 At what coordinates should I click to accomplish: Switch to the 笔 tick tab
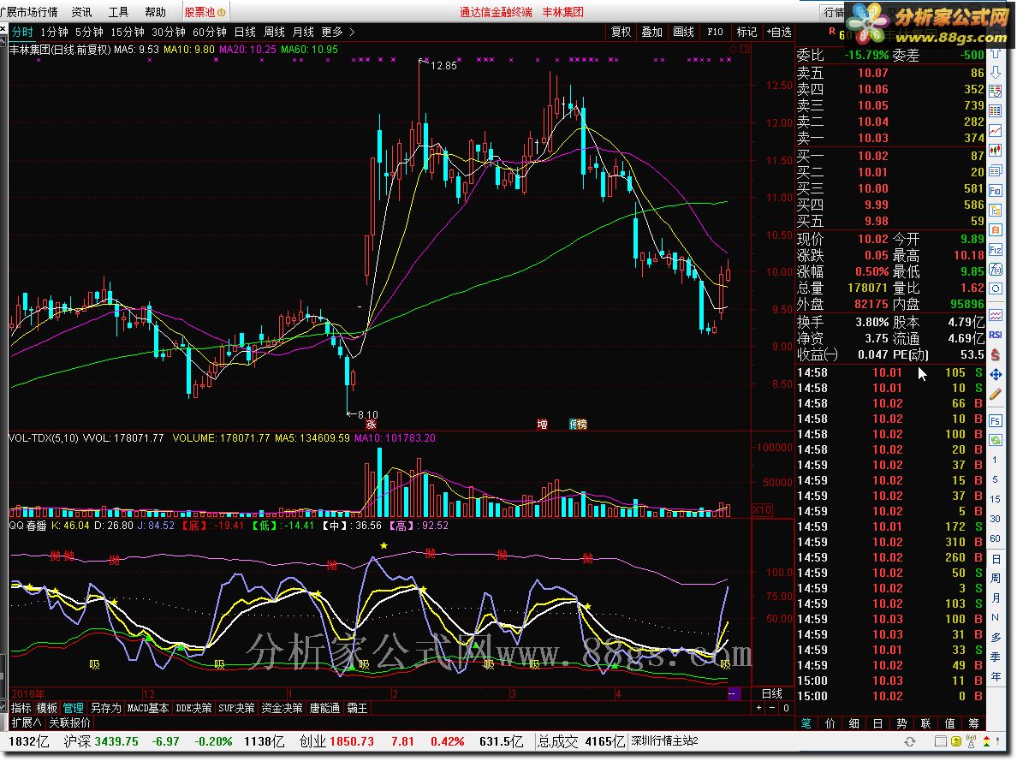pyautogui.click(x=806, y=723)
